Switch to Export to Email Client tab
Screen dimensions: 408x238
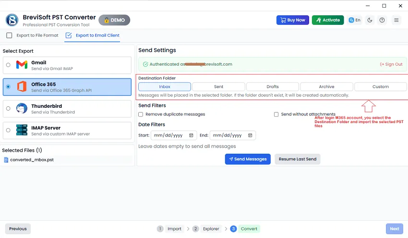[x=92, y=35]
